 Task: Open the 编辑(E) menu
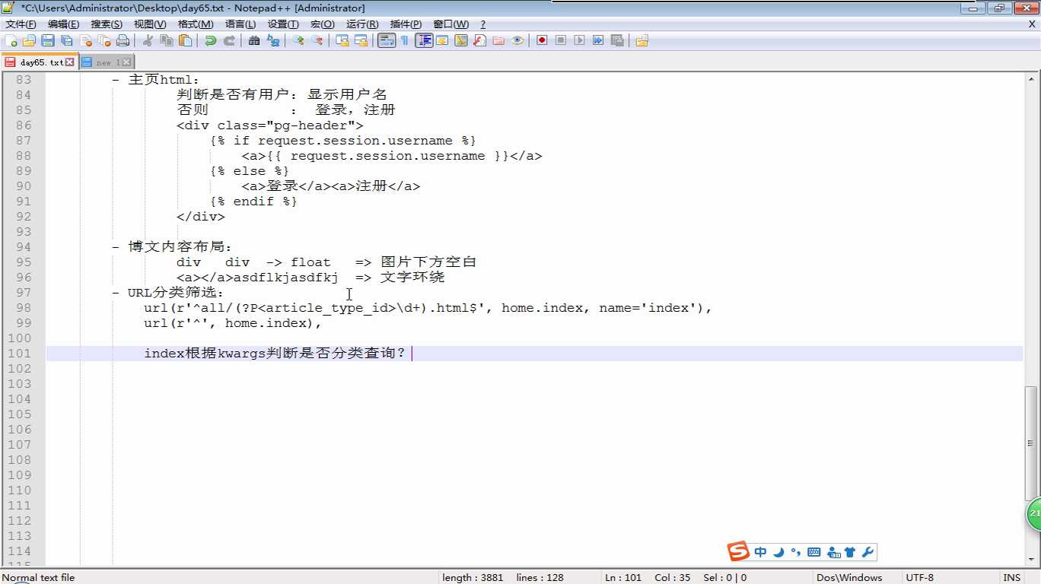pos(63,24)
